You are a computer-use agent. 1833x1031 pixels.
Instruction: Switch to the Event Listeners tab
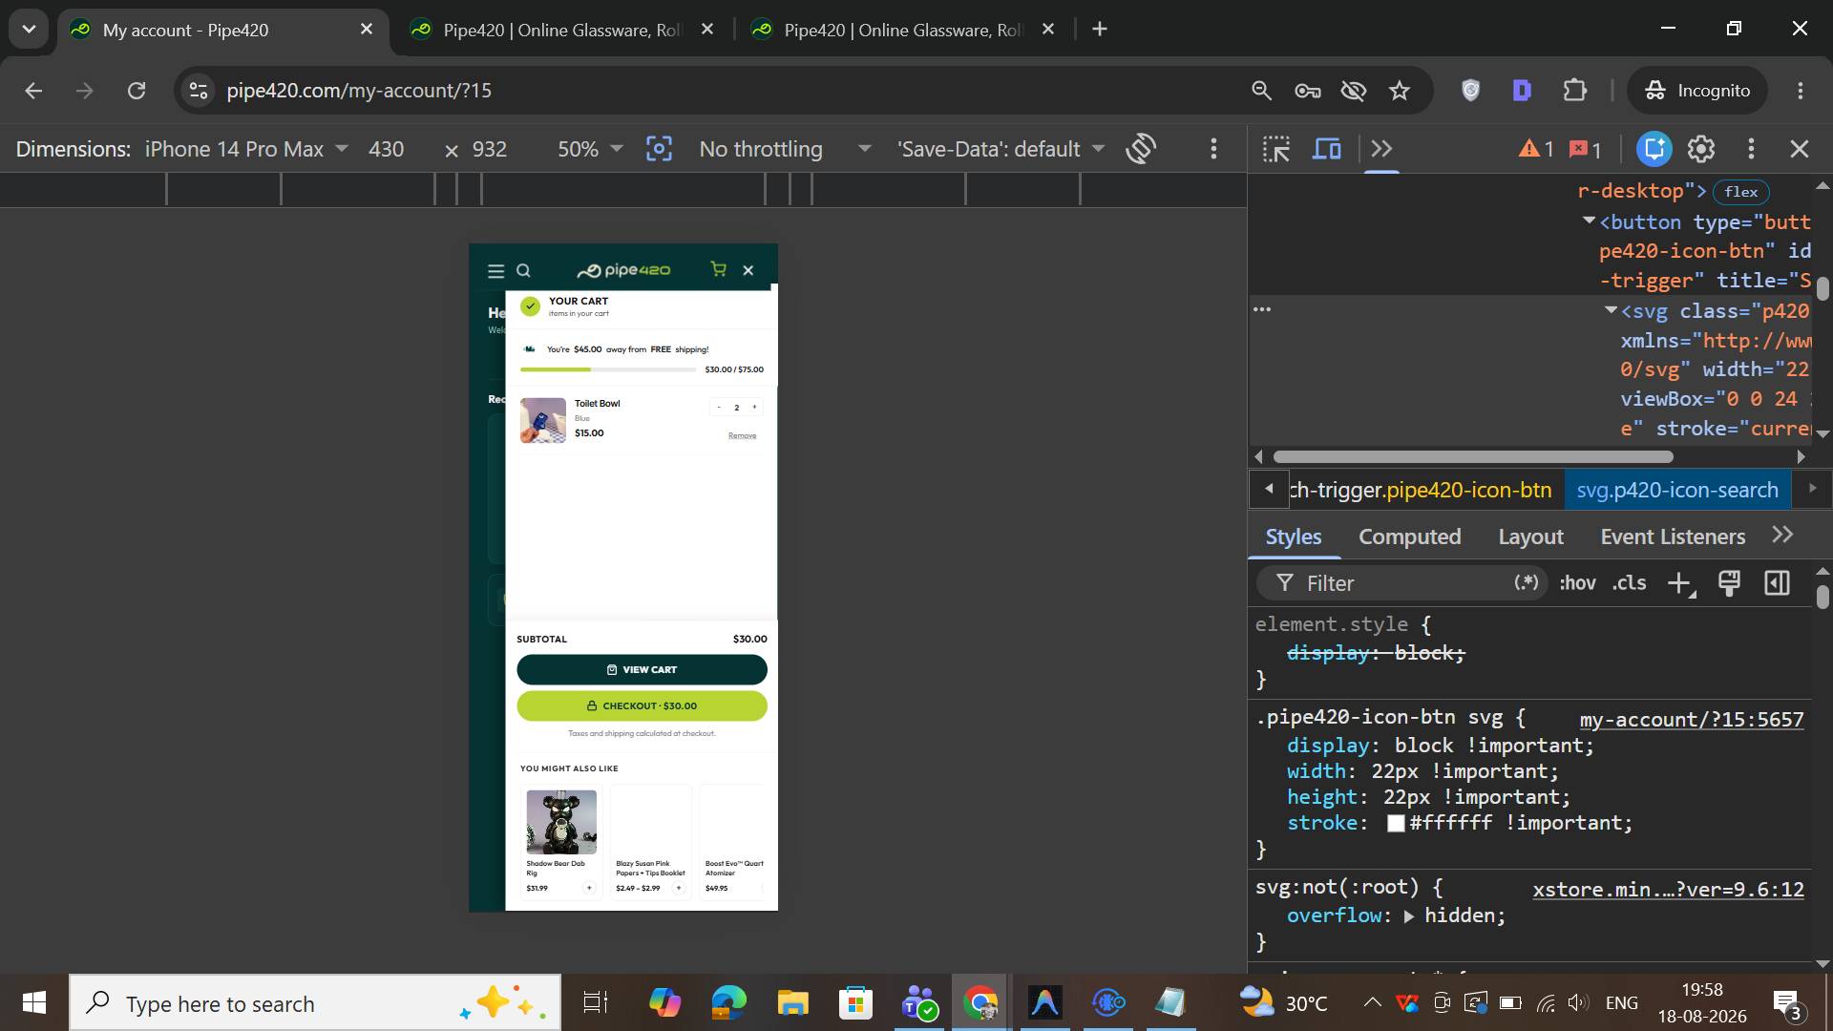[1673, 537]
